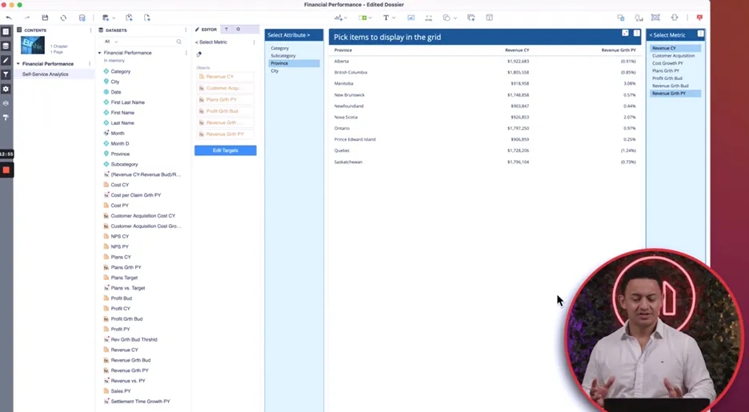Click the Undo arrow in the toolbar
The height and width of the screenshot is (412, 749).
pos(9,18)
